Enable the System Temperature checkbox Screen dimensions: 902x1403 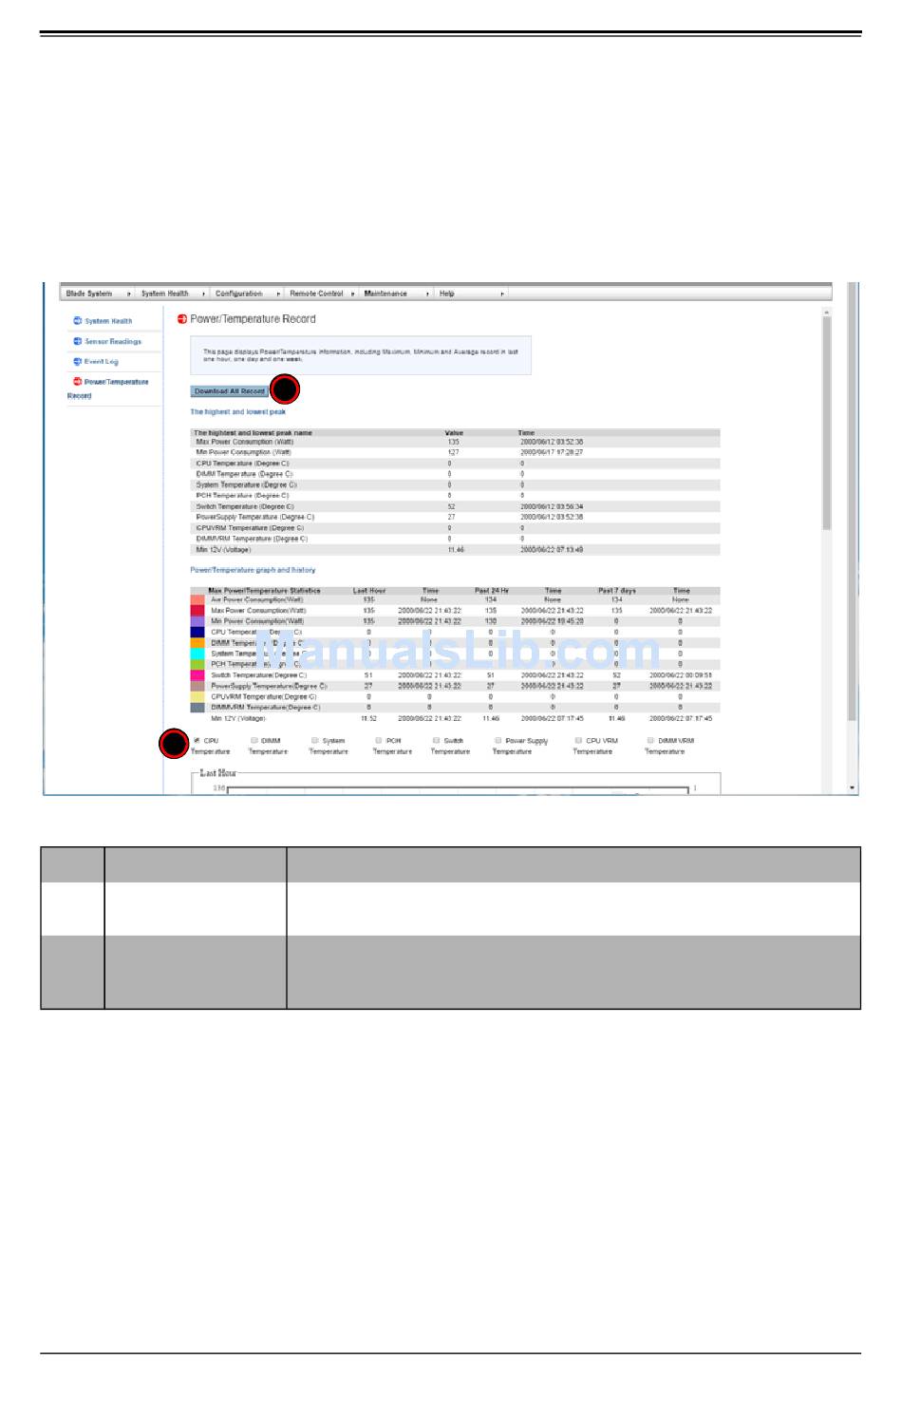click(314, 740)
